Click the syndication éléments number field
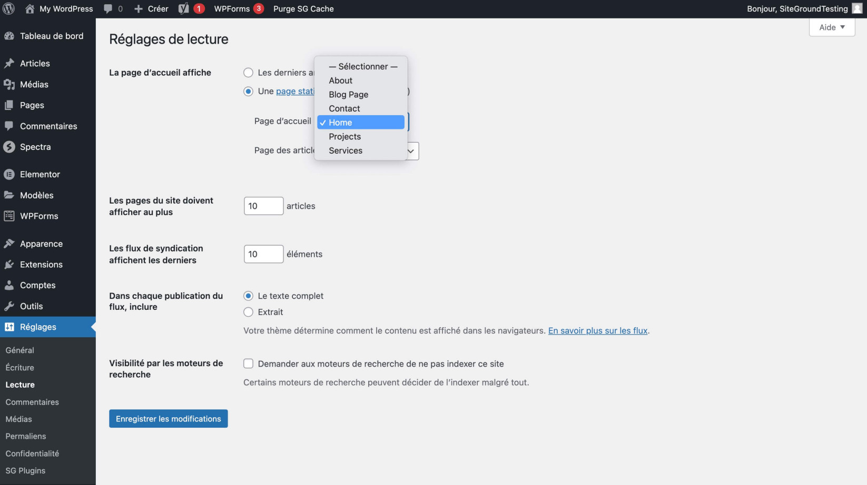The width and height of the screenshot is (867, 485). tap(263, 254)
